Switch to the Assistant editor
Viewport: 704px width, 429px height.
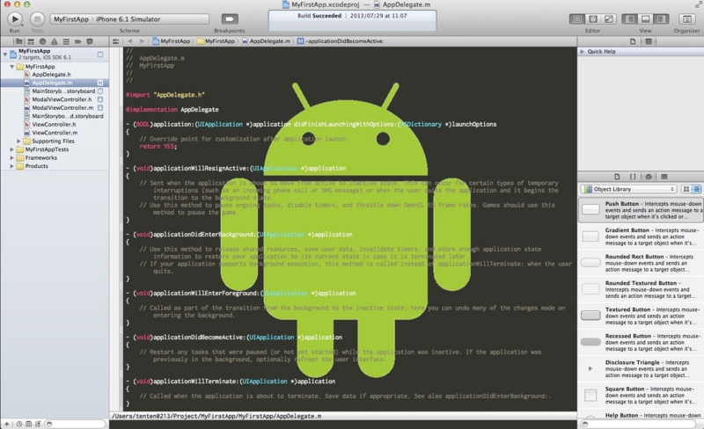coord(593,18)
